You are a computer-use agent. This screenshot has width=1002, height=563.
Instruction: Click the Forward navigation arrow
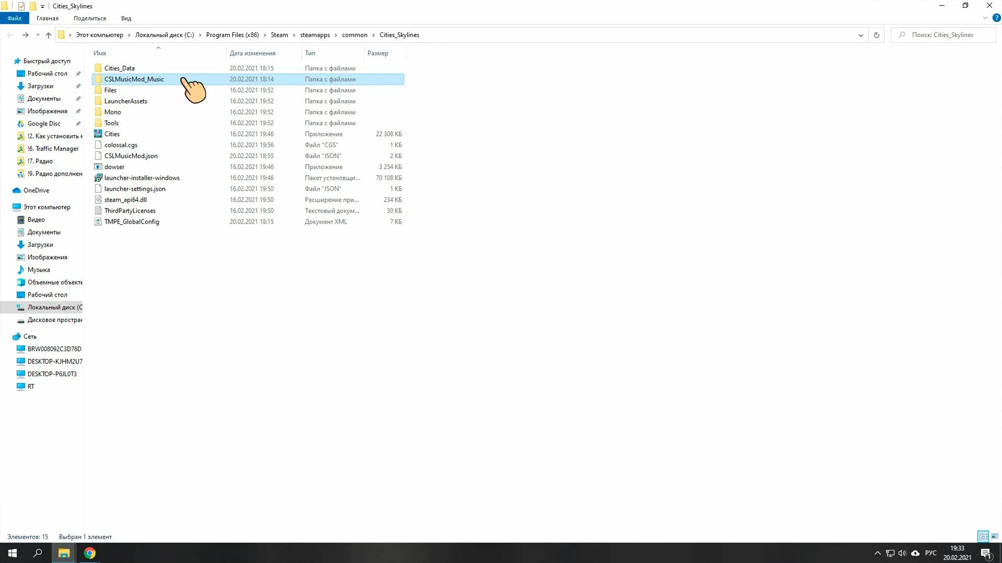[25, 35]
